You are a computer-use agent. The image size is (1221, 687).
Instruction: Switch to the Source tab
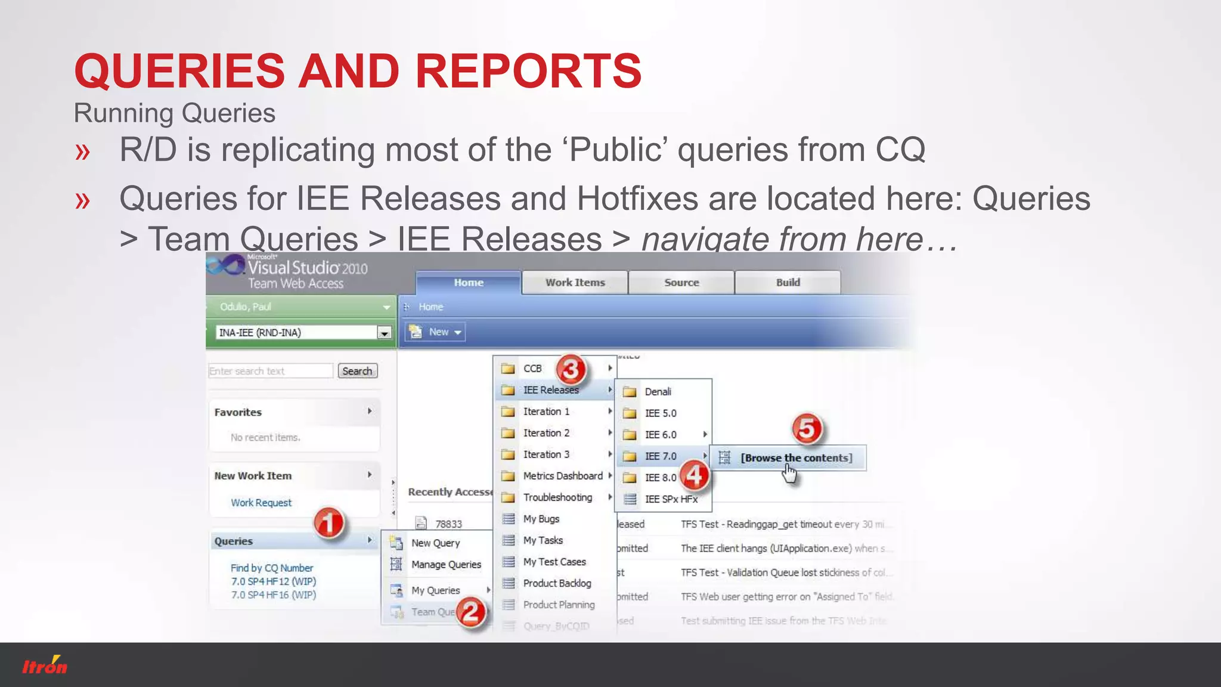click(x=681, y=283)
